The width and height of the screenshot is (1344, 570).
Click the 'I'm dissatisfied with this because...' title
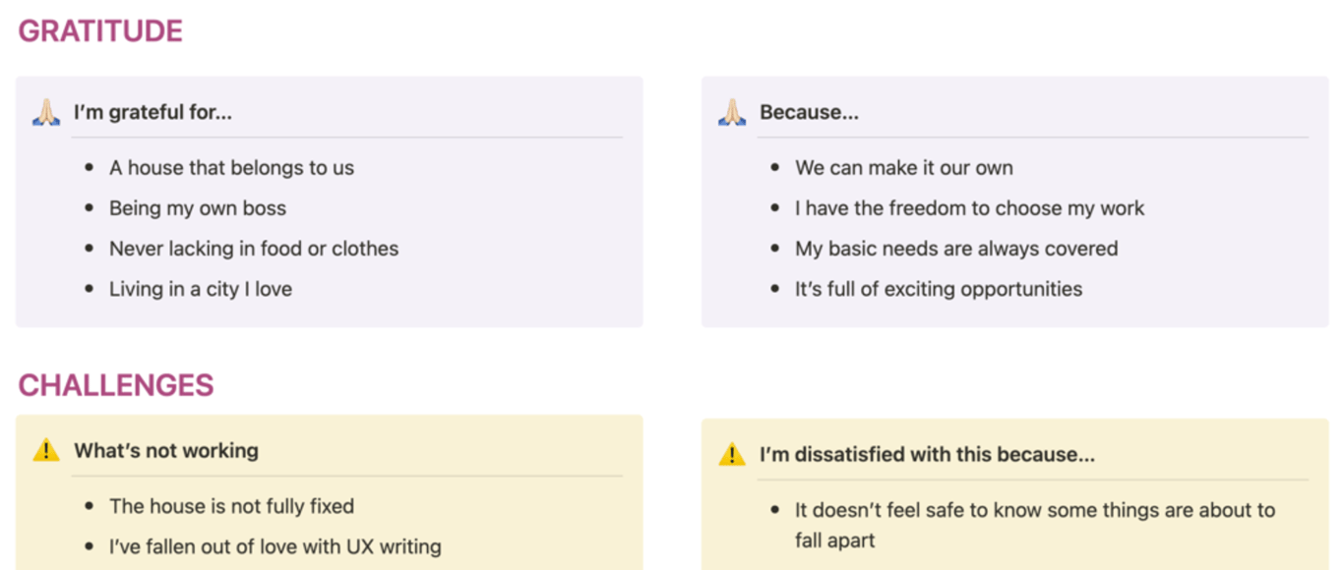(x=927, y=455)
